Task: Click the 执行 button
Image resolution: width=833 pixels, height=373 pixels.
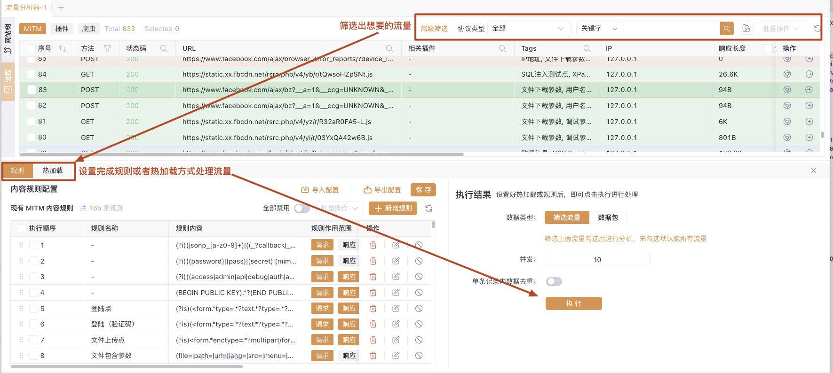Action: point(574,303)
